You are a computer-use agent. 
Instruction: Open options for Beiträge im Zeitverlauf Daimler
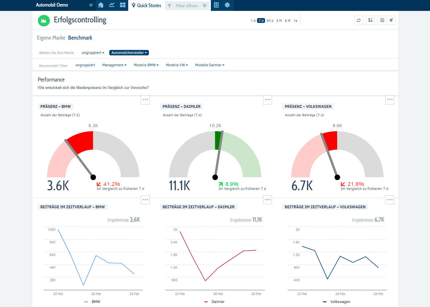pos(268,200)
